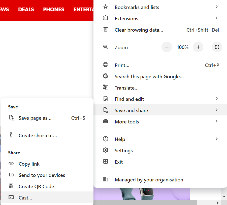Image resolution: width=227 pixels, height=205 pixels.
Task: Click the Save and share icon
Action: [x=106, y=110]
